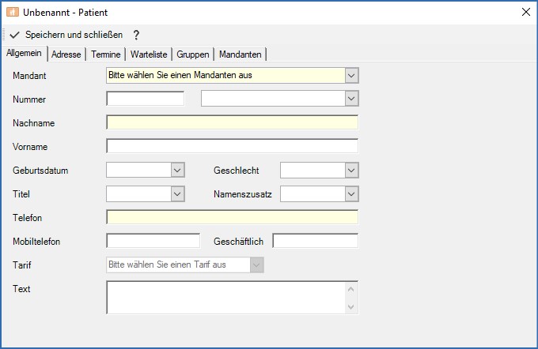Click Speichern und schließen button
538x349 pixels.
(66, 36)
